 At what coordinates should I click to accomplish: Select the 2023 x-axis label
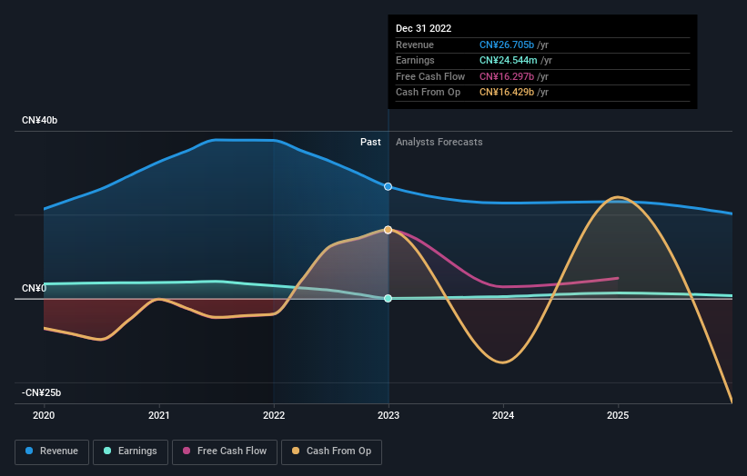(389, 416)
